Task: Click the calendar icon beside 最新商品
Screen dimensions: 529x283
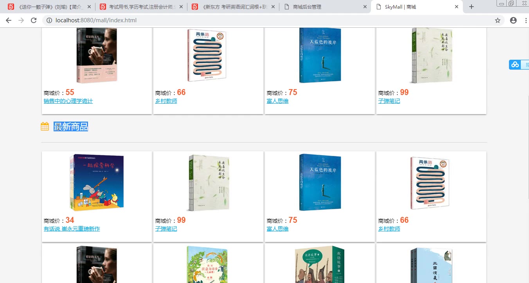Action: tap(45, 126)
